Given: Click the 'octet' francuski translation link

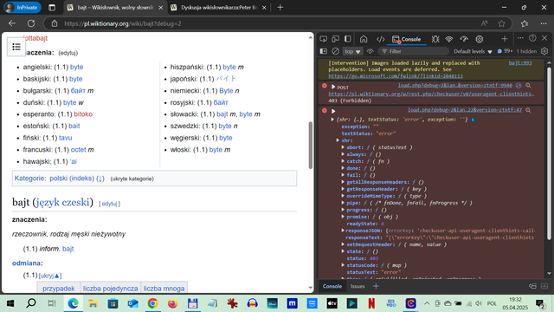Looking at the screenshot, I should (x=78, y=150).
